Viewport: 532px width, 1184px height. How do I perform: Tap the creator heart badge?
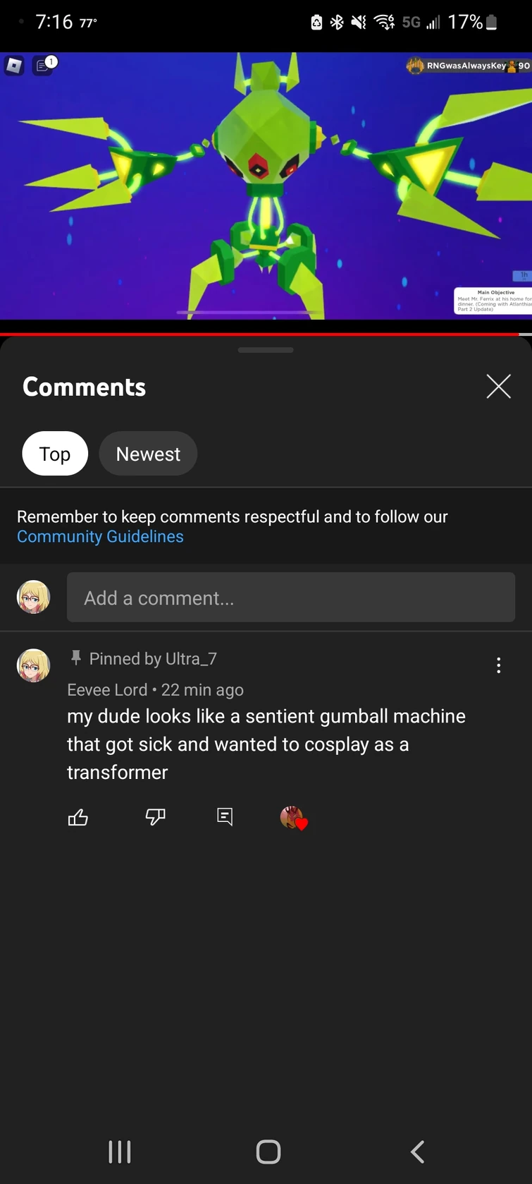293,818
